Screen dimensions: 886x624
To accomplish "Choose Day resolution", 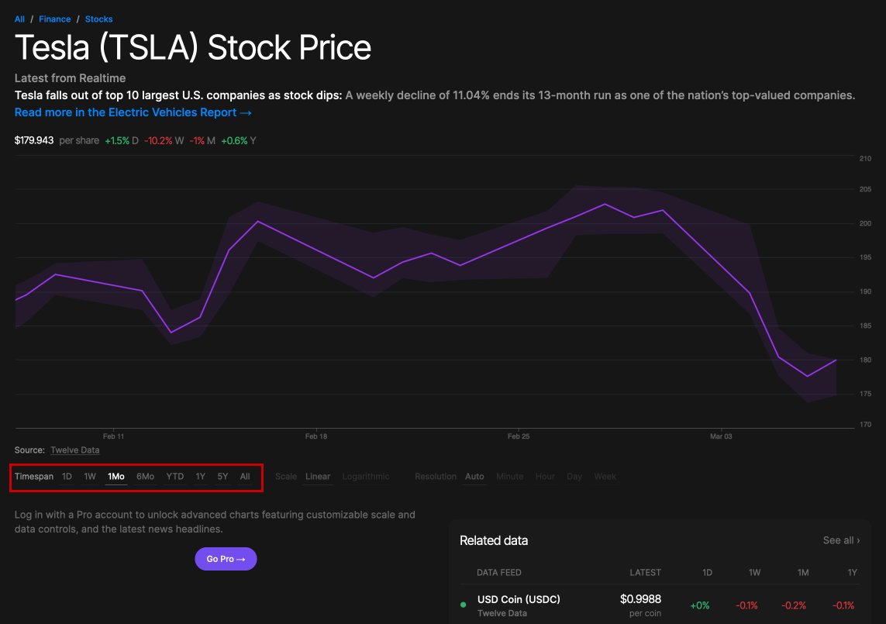I will tap(574, 477).
